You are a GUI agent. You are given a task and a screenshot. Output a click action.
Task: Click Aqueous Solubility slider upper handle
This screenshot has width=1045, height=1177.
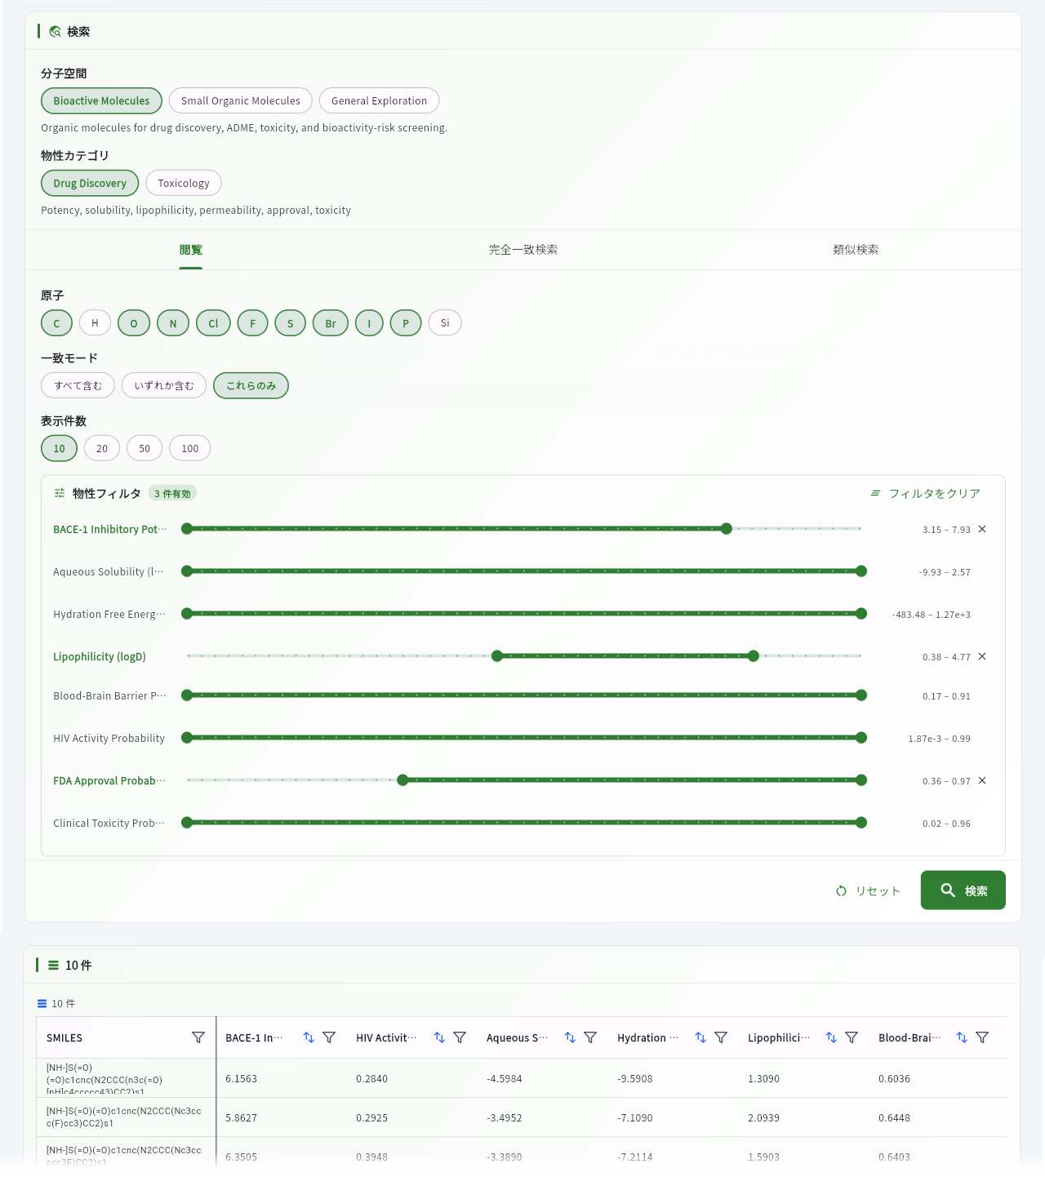pos(861,571)
